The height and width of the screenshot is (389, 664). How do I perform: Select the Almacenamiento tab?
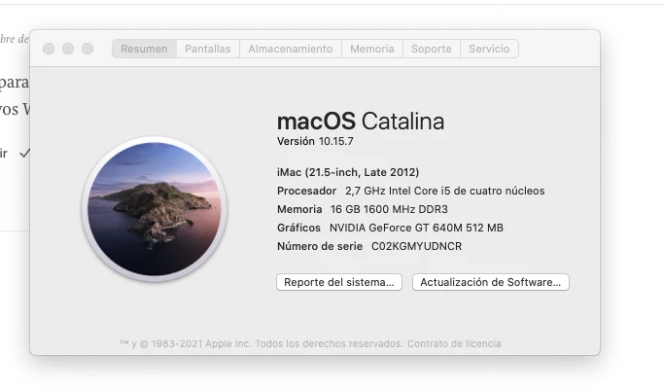point(291,49)
